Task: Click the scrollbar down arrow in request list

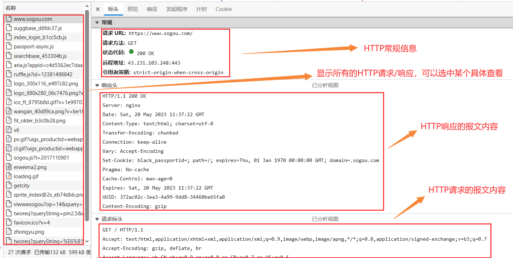Action: click(x=87, y=242)
